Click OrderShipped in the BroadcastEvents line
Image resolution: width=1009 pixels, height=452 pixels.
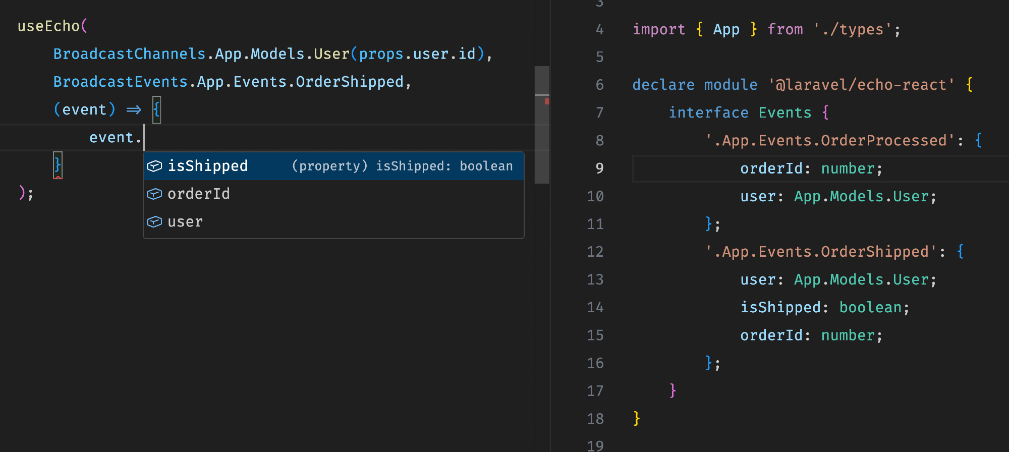349,82
